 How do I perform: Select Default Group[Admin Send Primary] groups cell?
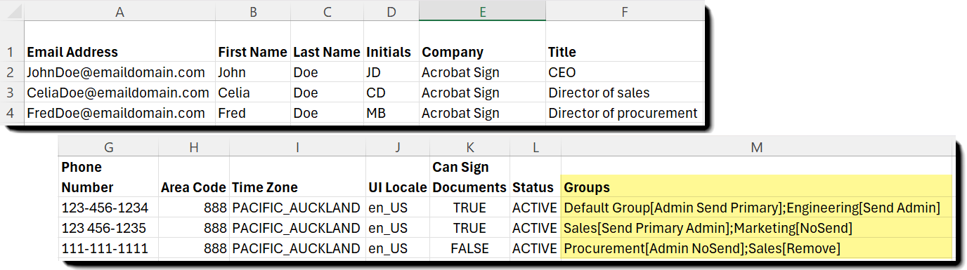click(756, 208)
